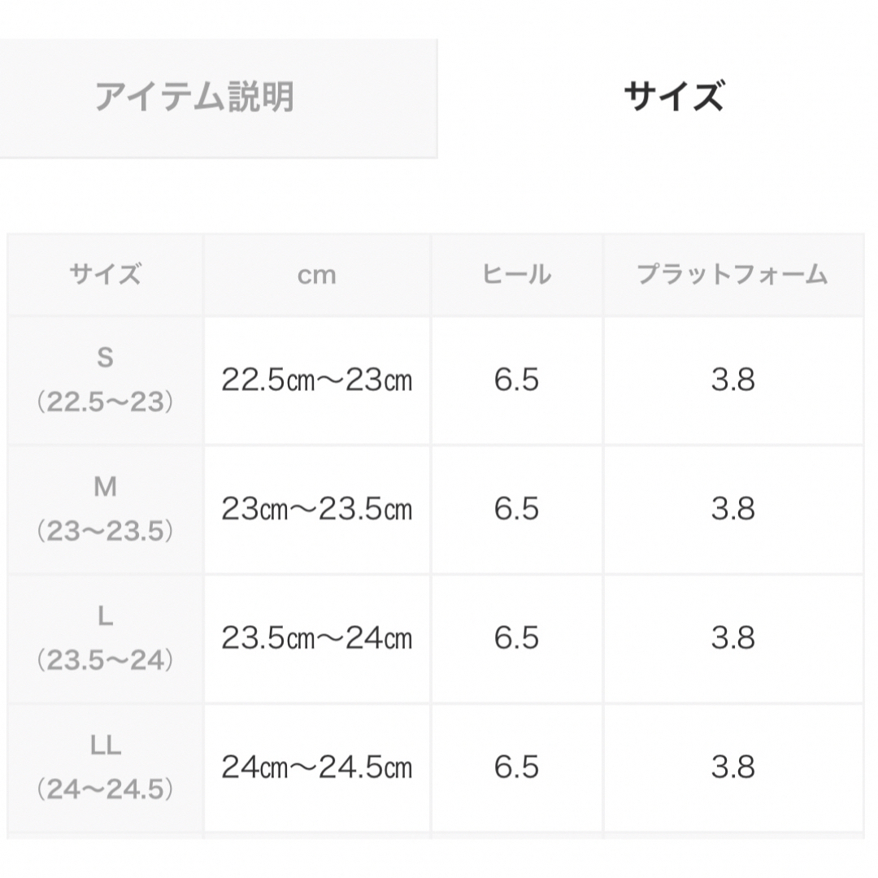Click the 23.5cm〜24cm measurement cell
The image size is (878, 878).
(318, 638)
